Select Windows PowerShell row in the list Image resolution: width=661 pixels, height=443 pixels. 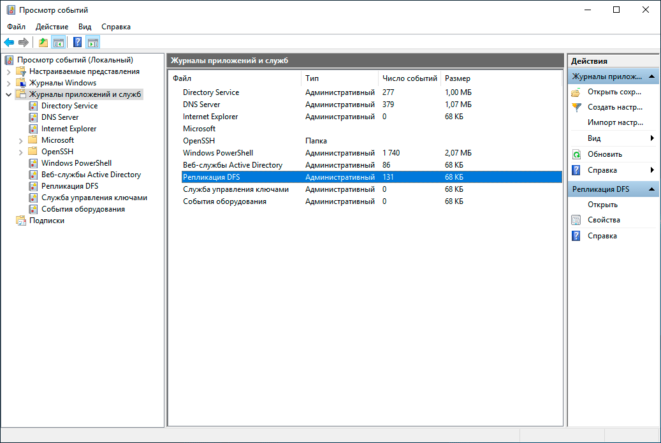coord(217,153)
